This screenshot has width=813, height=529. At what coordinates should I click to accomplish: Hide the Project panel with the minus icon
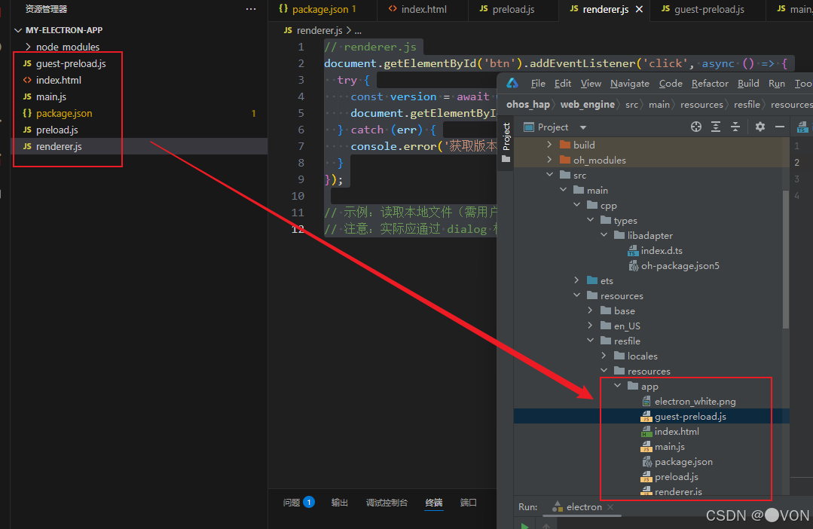pyautogui.click(x=779, y=127)
